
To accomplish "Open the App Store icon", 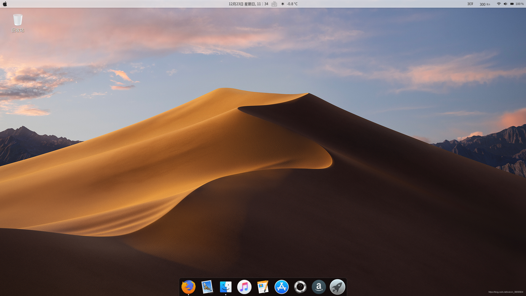I will pyautogui.click(x=282, y=287).
